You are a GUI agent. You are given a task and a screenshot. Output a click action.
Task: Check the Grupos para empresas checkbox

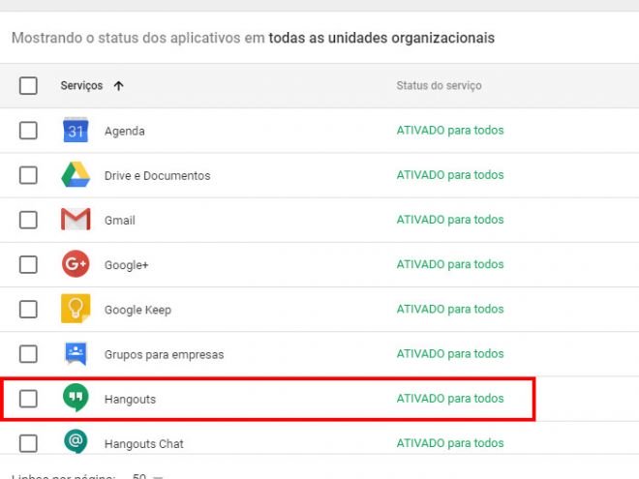pyautogui.click(x=28, y=354)
